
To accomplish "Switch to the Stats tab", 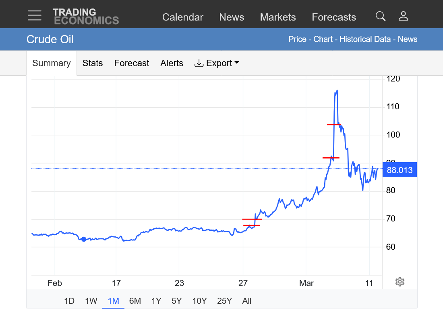I will pyautogui.click(x=93, y=63).
